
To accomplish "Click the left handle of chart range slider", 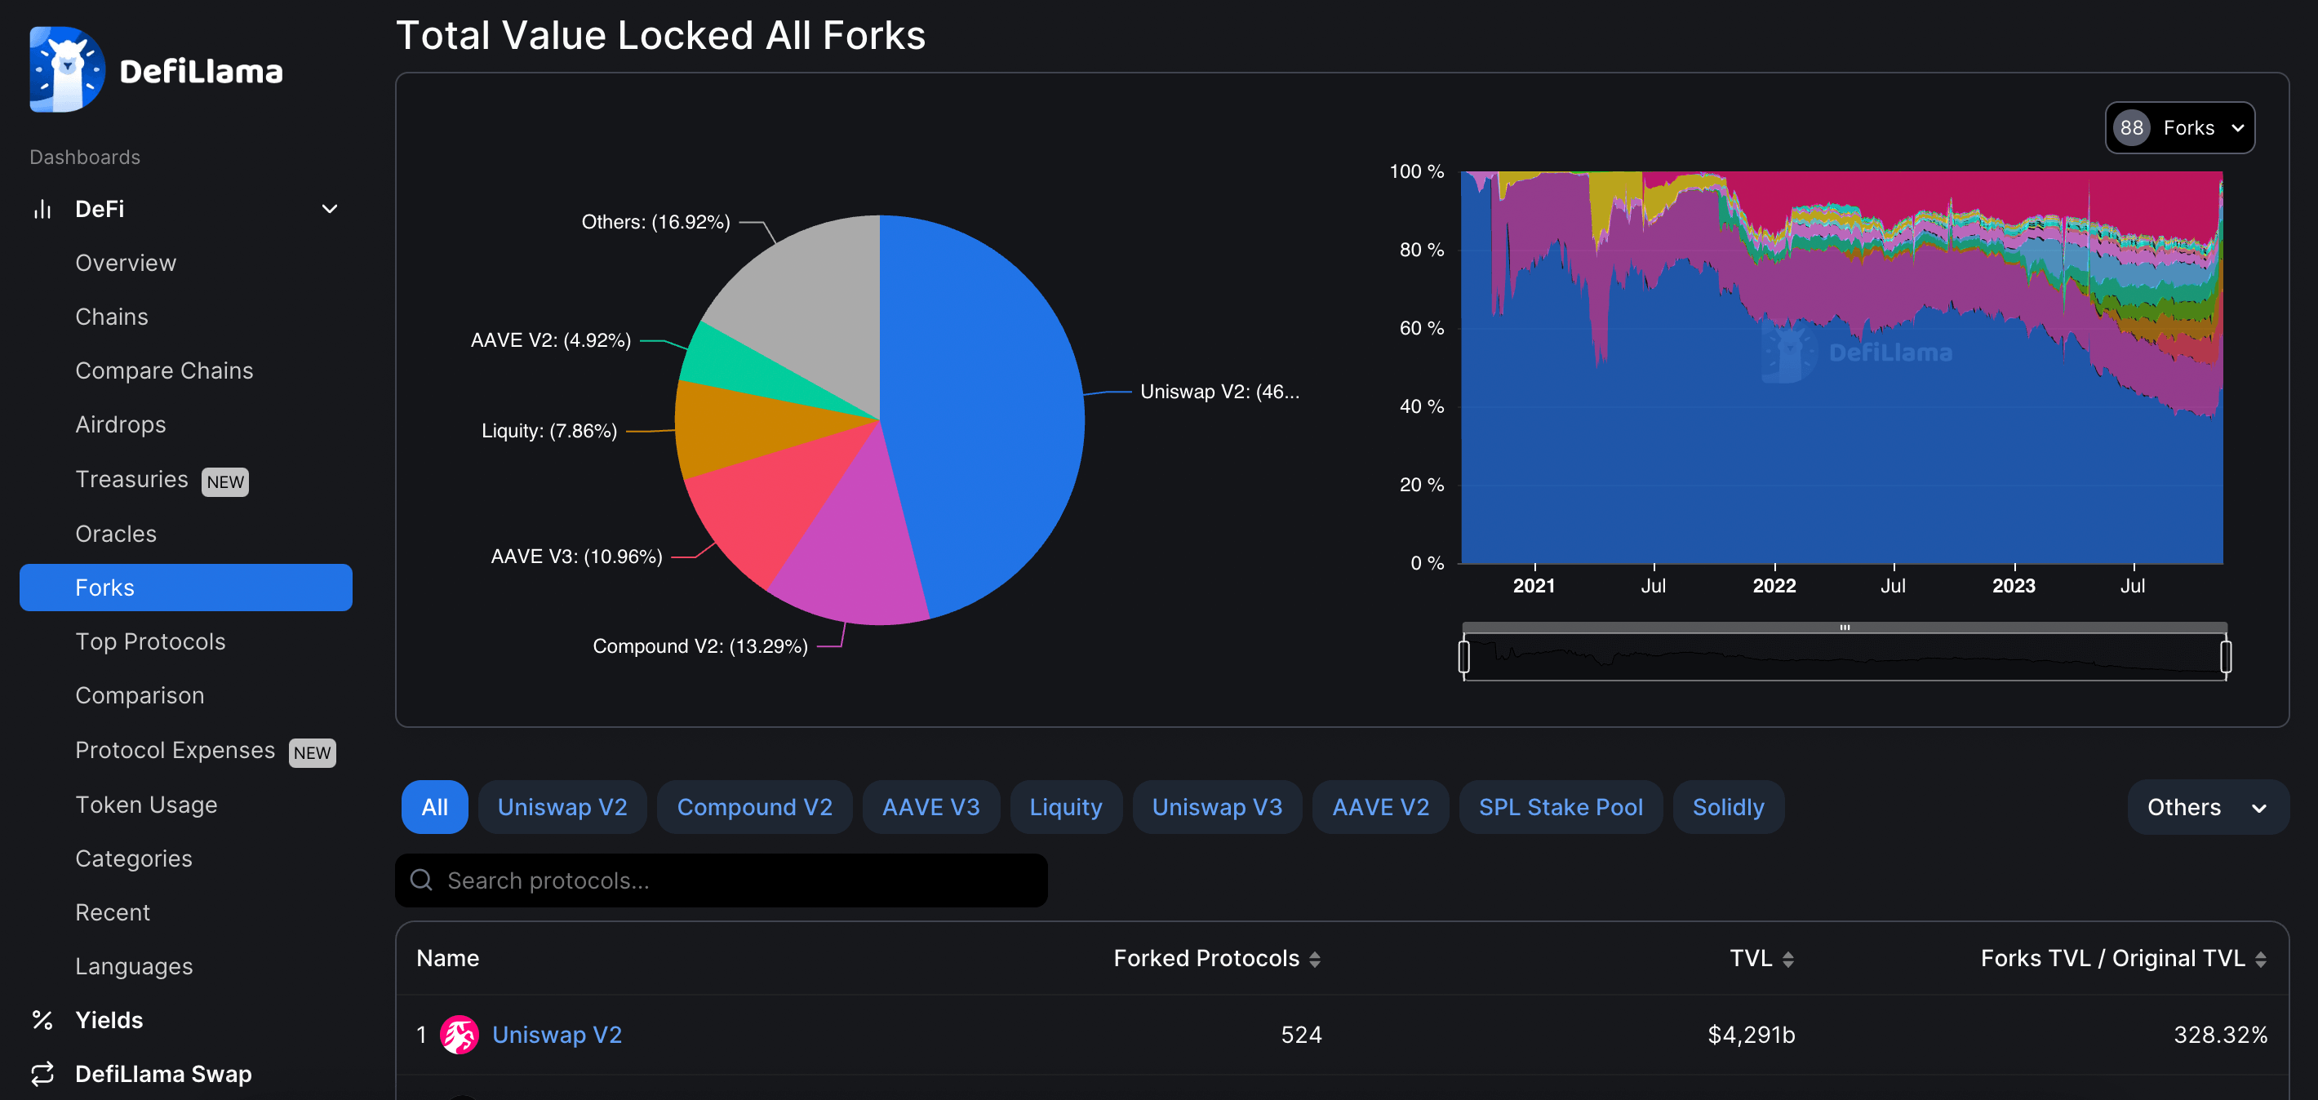I will tap(1464, 657).
